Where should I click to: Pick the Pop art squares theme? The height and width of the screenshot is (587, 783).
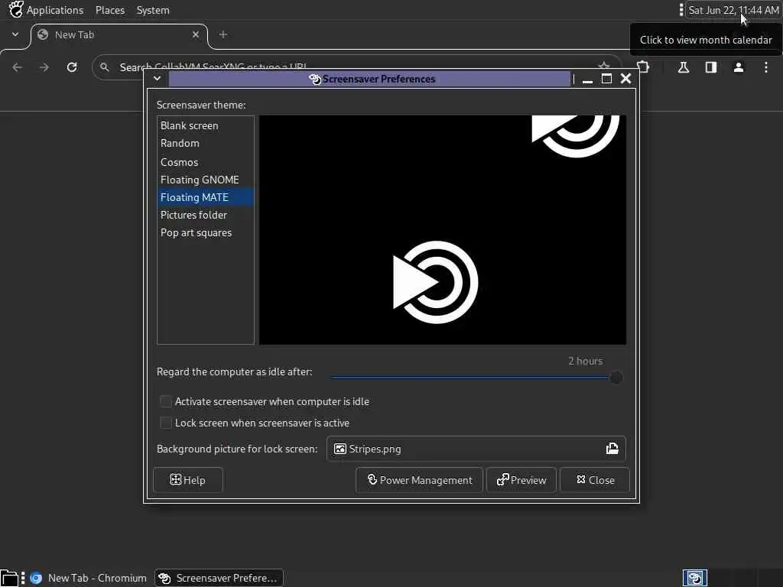click(205, 232)
